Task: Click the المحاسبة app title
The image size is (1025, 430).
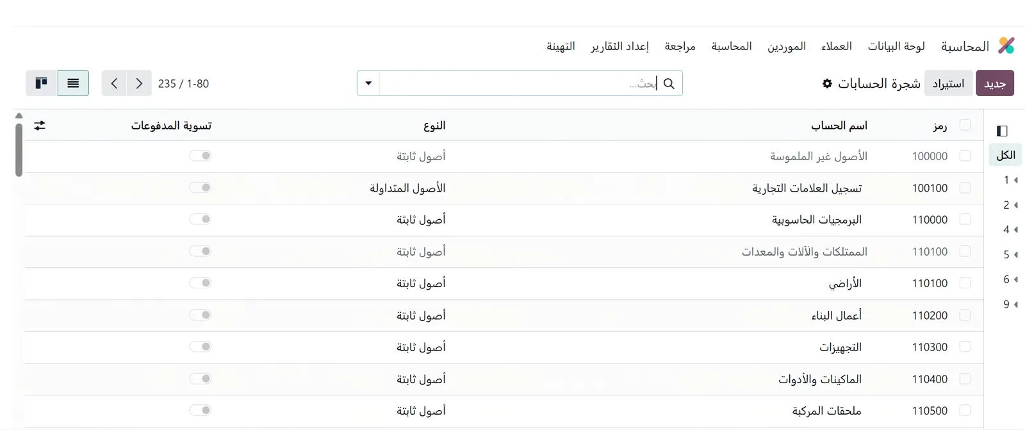Action: (x=965, y=46)
